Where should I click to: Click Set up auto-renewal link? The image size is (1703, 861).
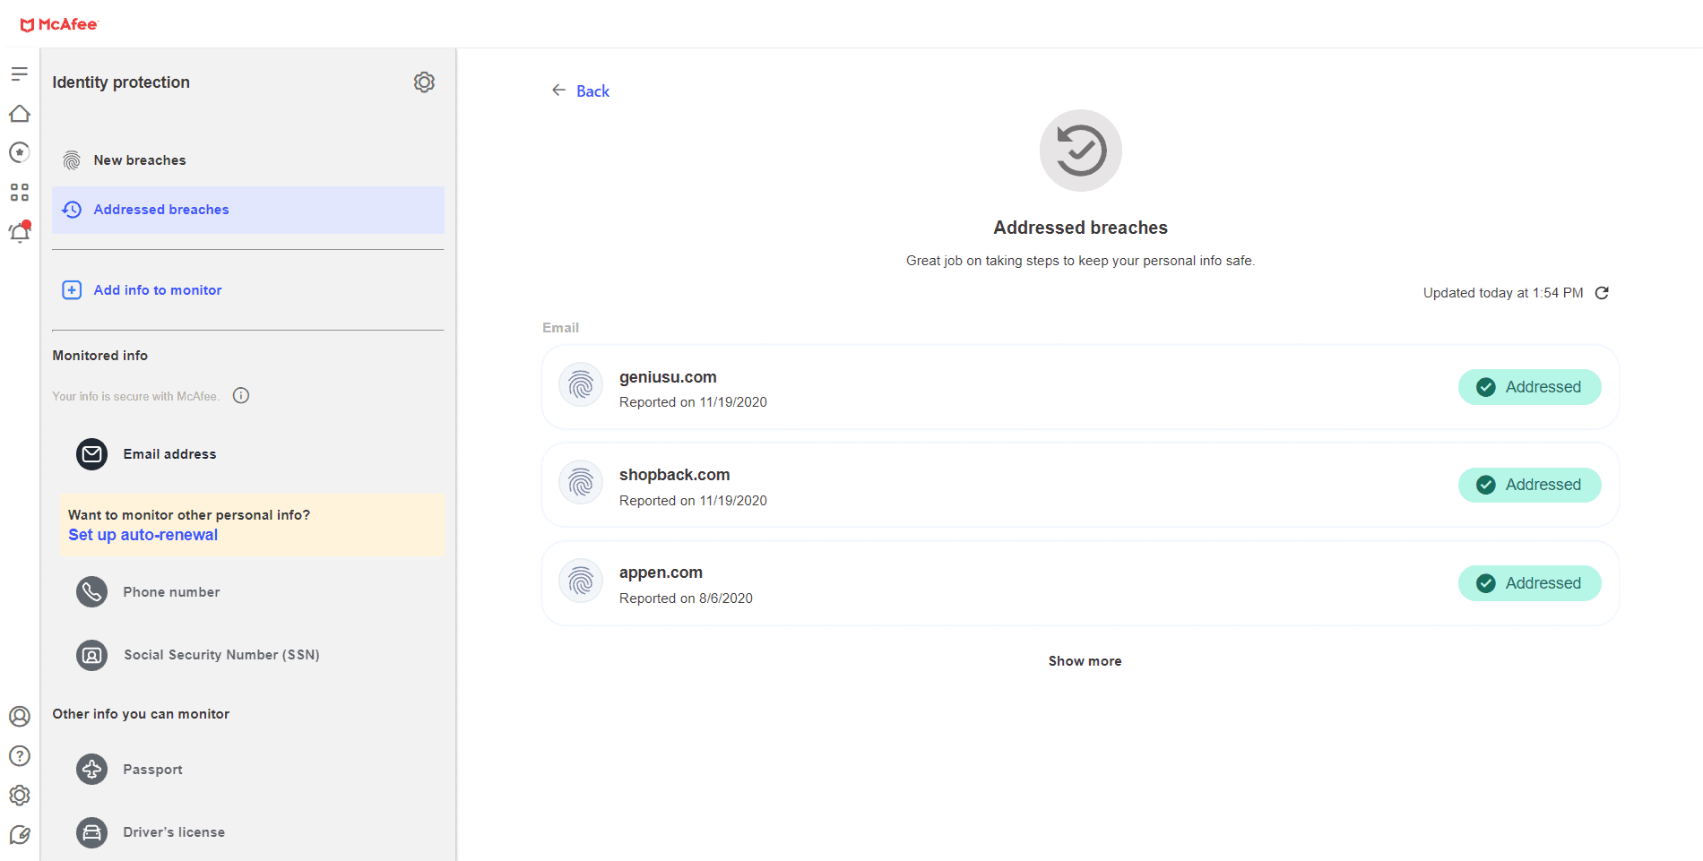pos(143,535)
